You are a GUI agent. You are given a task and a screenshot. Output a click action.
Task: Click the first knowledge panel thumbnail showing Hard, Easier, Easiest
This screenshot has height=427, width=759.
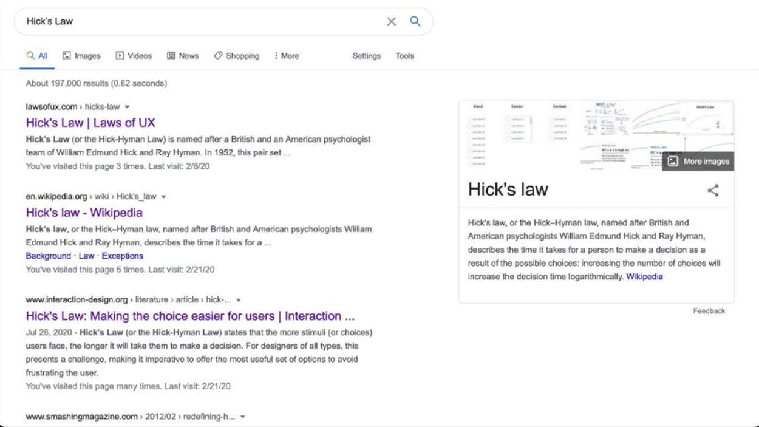(520, 135)
